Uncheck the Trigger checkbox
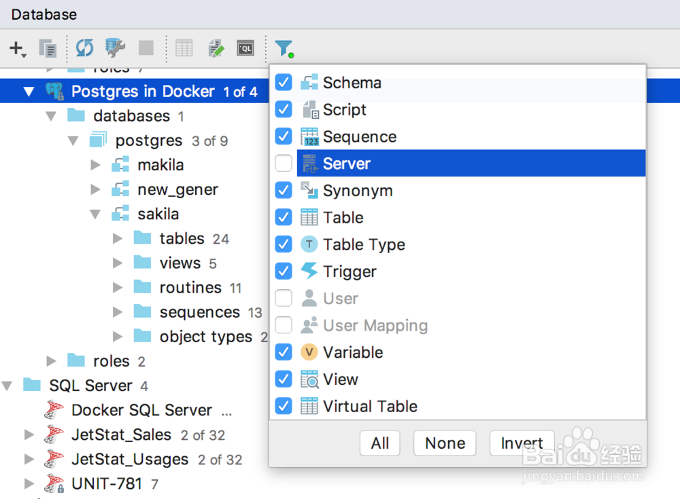680x499 pixels. point(284,272)
